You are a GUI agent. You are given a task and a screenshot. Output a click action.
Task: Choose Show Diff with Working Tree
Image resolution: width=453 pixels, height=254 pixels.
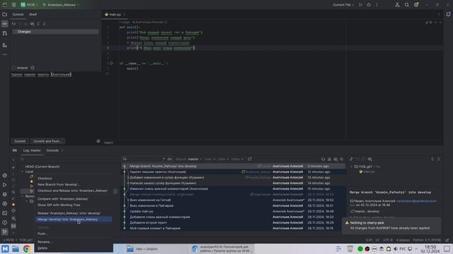click(59, 205)
